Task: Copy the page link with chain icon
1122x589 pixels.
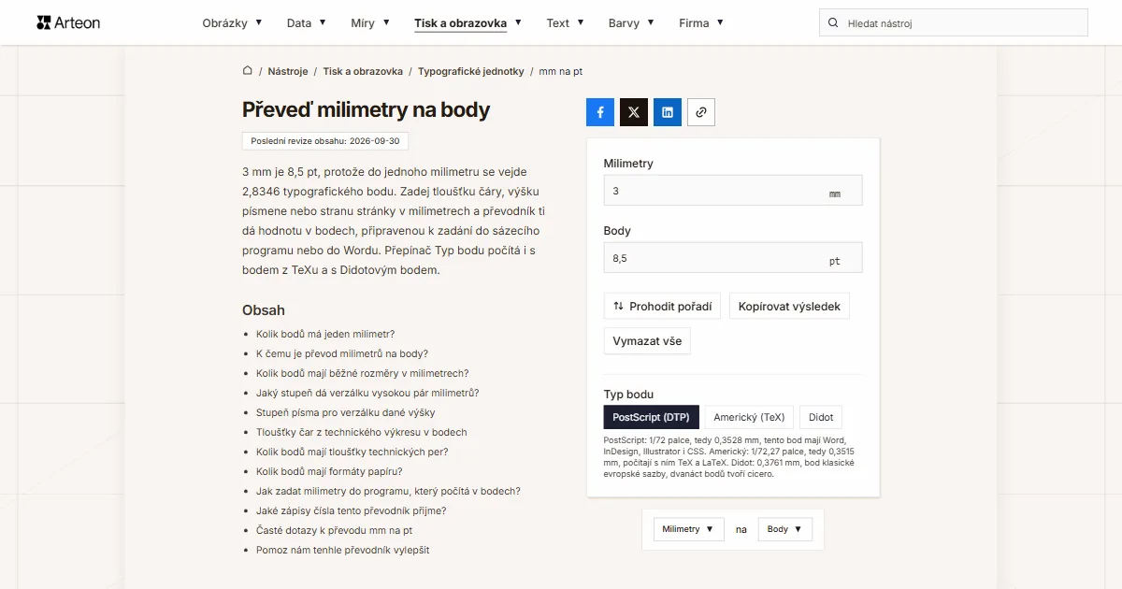Action: click(701, 112)
